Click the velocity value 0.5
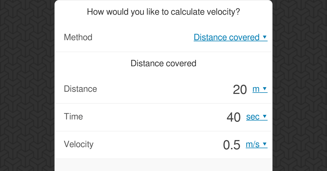327x171 pixels. pyautogui.click(x=231, y=144)
